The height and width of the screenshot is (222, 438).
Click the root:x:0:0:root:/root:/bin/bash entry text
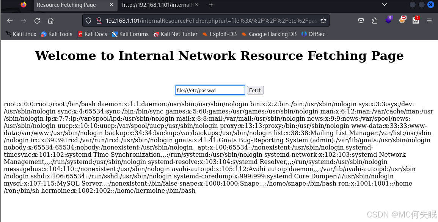50,104
